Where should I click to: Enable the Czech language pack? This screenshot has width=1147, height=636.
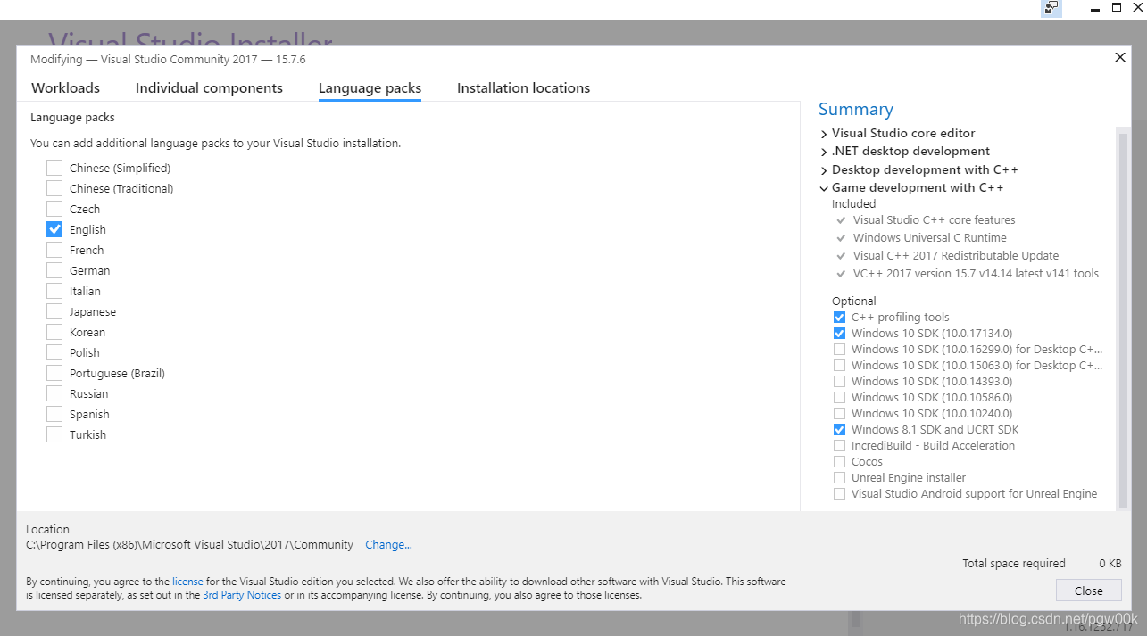point(54,209)
